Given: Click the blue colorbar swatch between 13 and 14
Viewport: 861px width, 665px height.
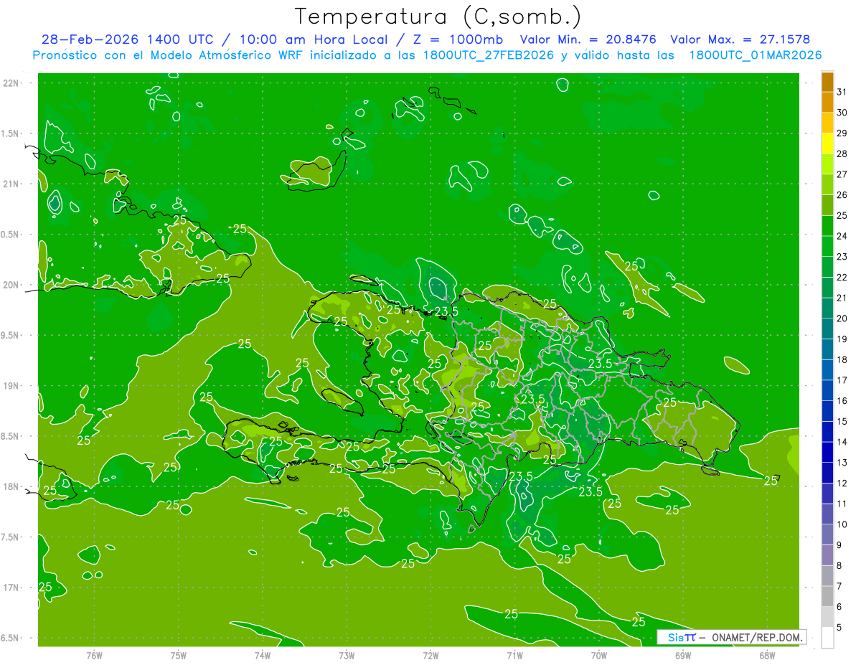Looking at the screenshot, I should click(x=827, y=453).
